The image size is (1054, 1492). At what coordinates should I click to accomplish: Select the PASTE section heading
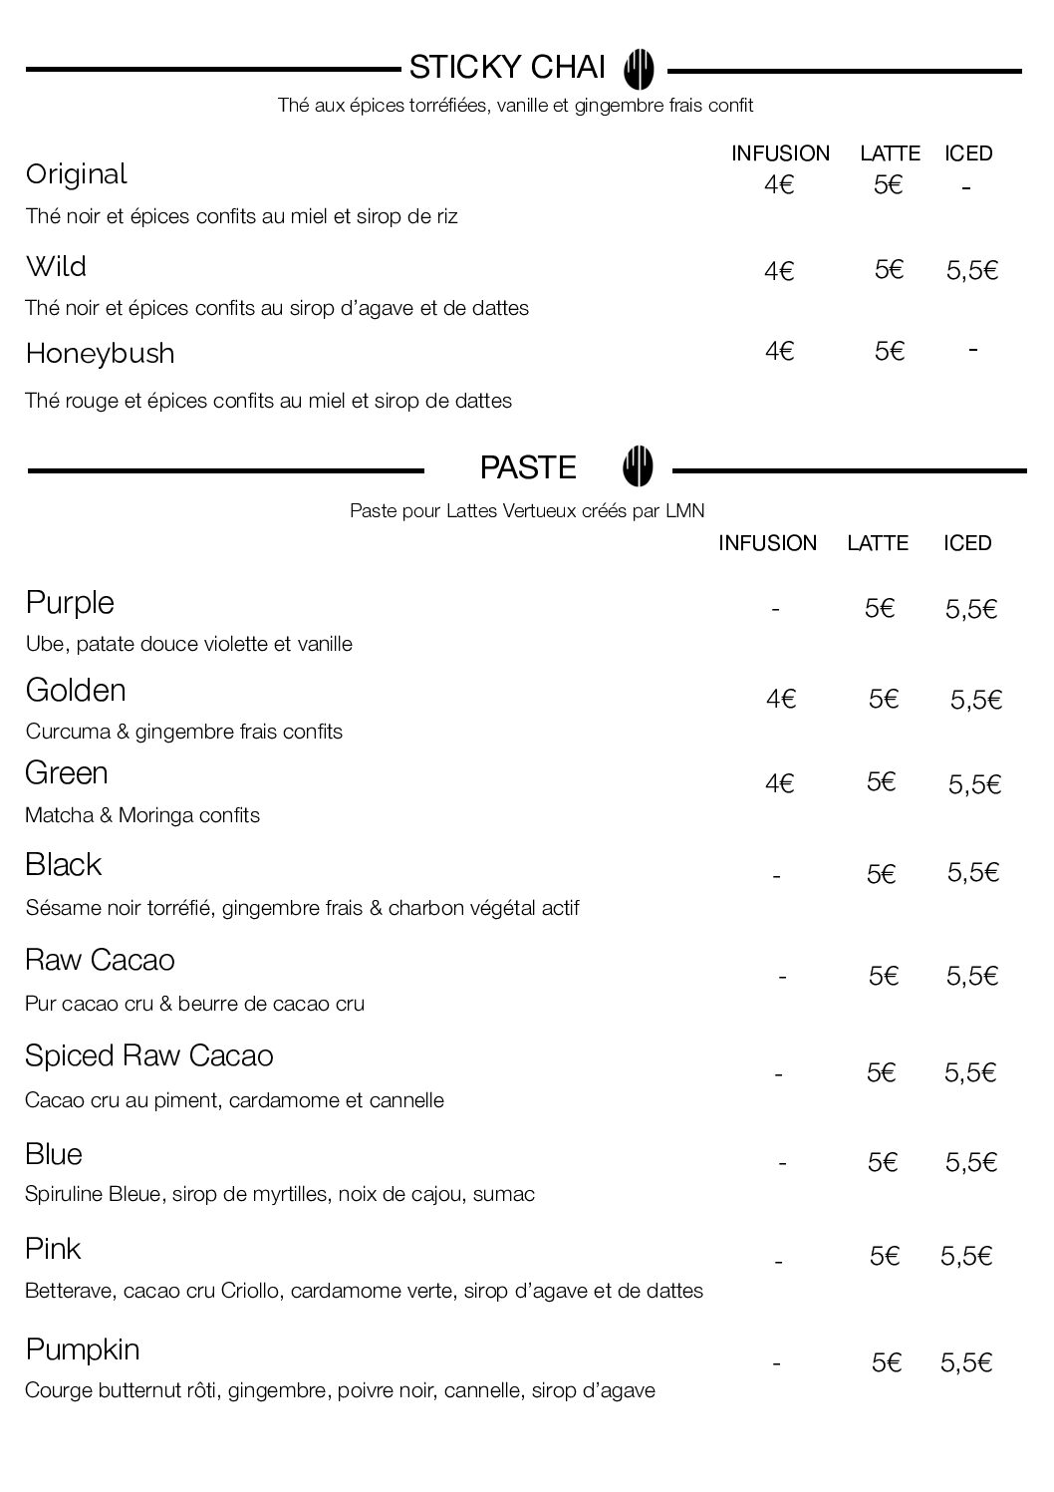(x=528, y=467)
